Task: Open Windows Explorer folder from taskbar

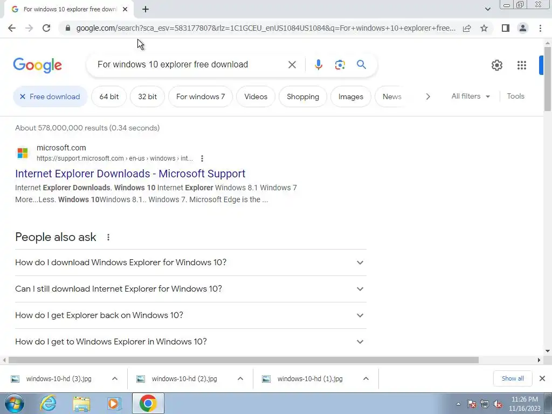Action: click(x=81, y=403)
